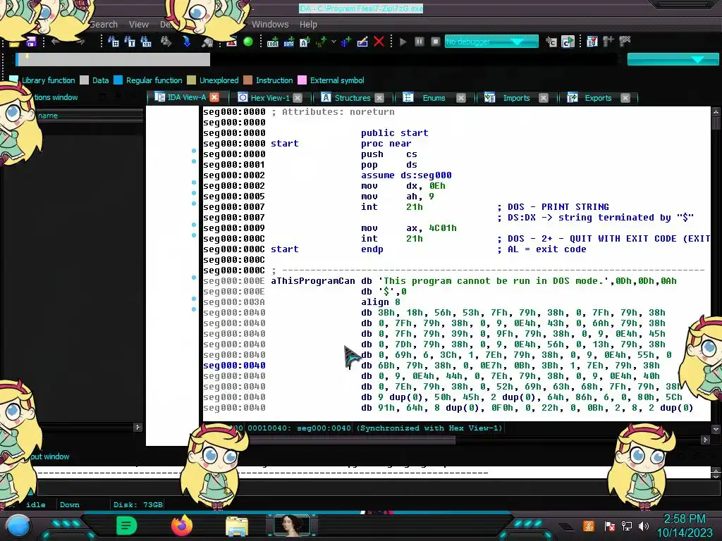Click the taskbar clock showing 2:58 PM
The height and width of the screenshot is (541, 722).
685,526
